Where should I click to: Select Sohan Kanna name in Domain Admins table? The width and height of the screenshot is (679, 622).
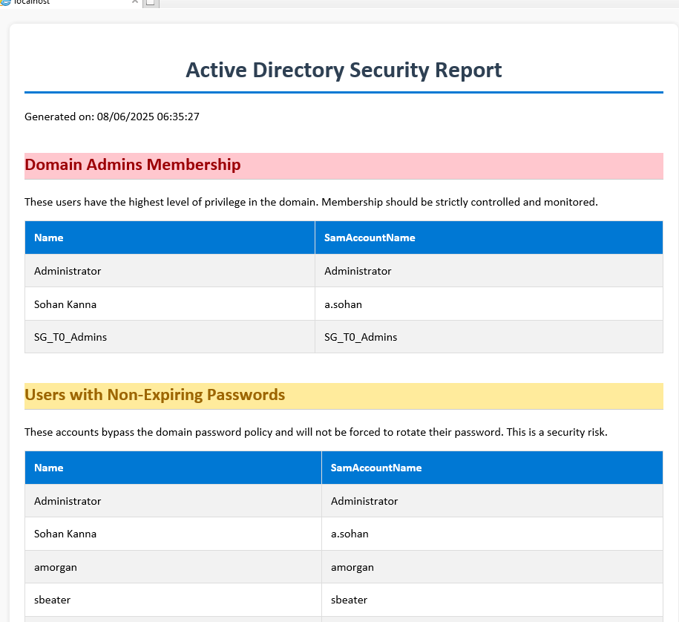coord(65,304)
